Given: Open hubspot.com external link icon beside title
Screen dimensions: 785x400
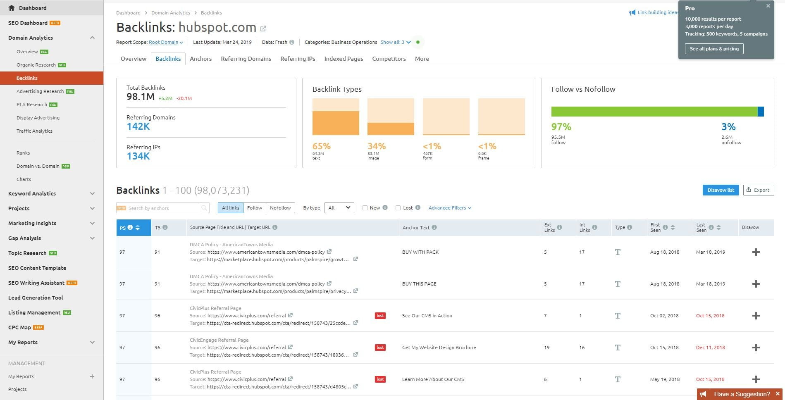Looking at the screenshot, I should pyautogui.click(x=263, y=29).
